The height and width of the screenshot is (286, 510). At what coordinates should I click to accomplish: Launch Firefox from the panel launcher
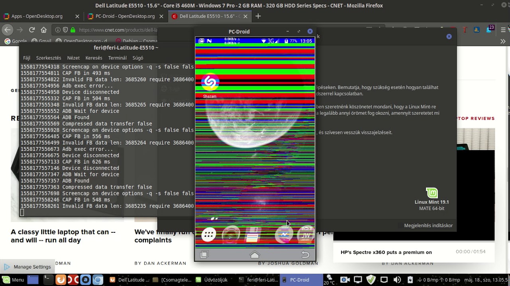(60, 280)
